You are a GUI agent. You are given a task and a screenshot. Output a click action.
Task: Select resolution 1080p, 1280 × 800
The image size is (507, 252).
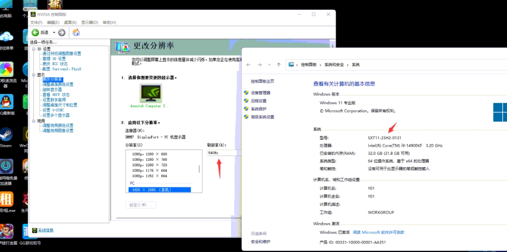tap(150, 154)
